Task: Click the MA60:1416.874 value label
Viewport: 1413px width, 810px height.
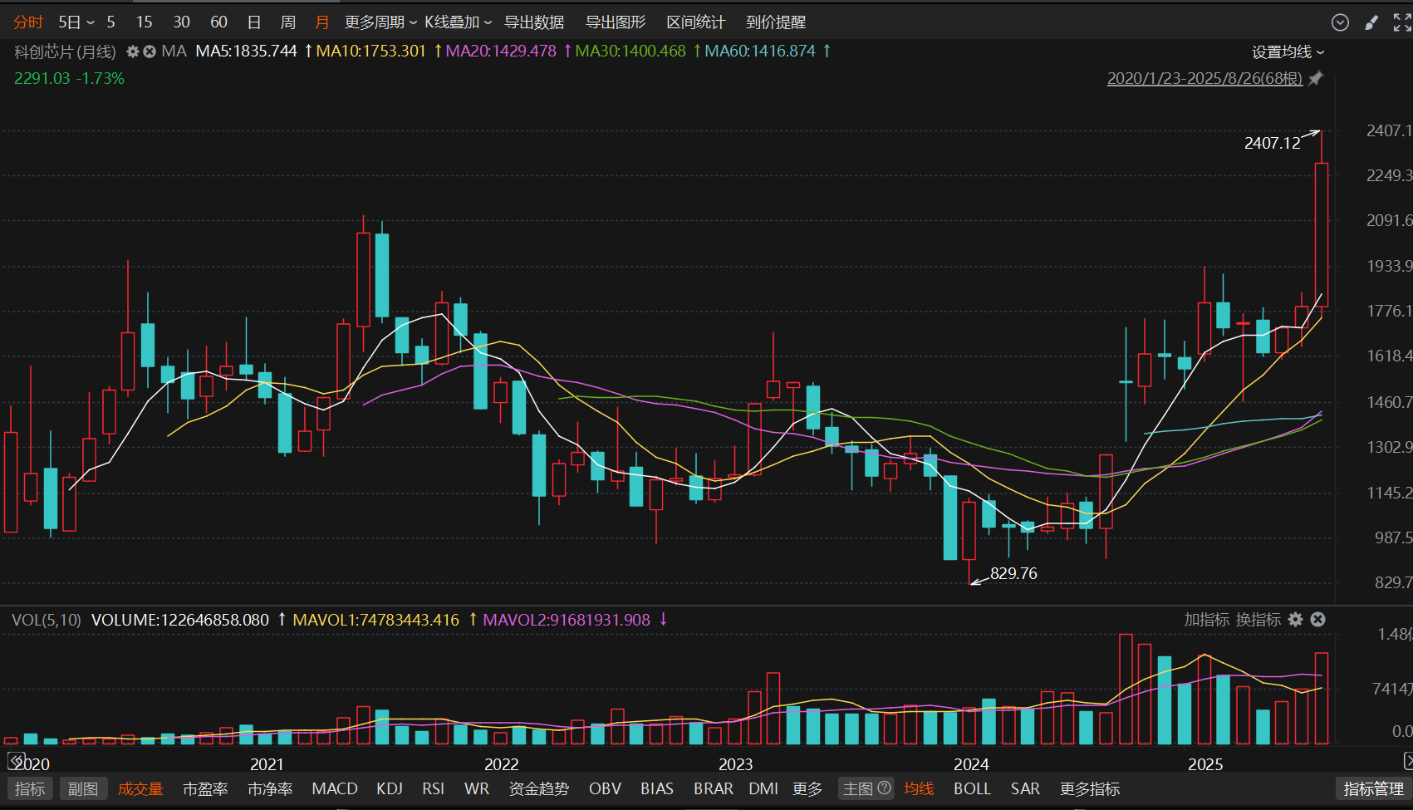Action: click(760, 52)
